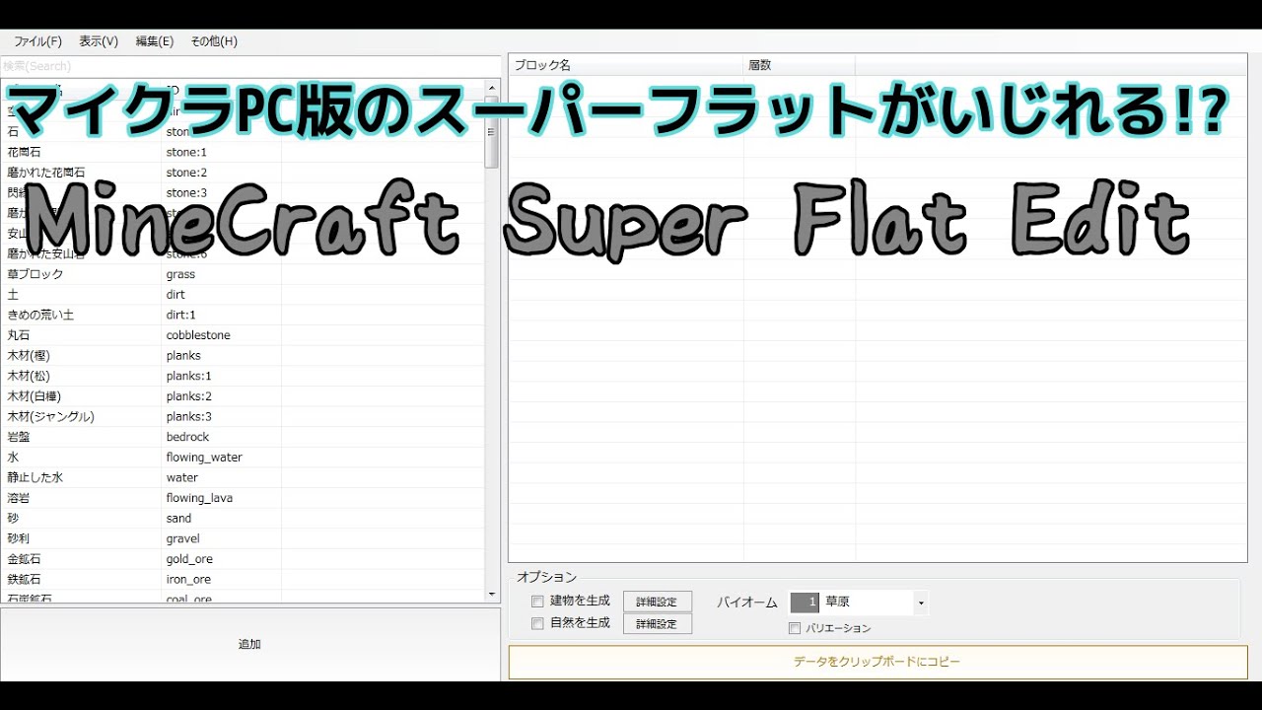Select the 水 row
Viewport: 1262px width, 710px height.
pos(243,458)
